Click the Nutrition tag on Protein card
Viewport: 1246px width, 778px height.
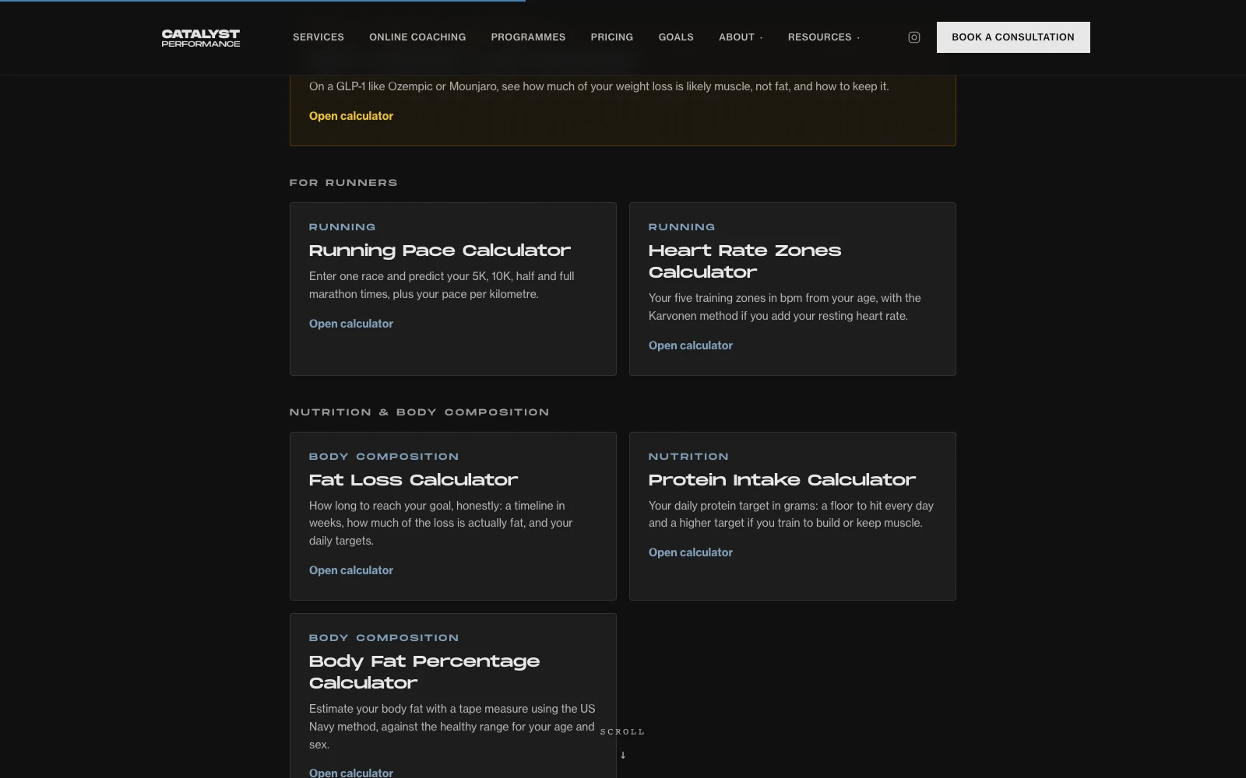[x=688, y=457]
